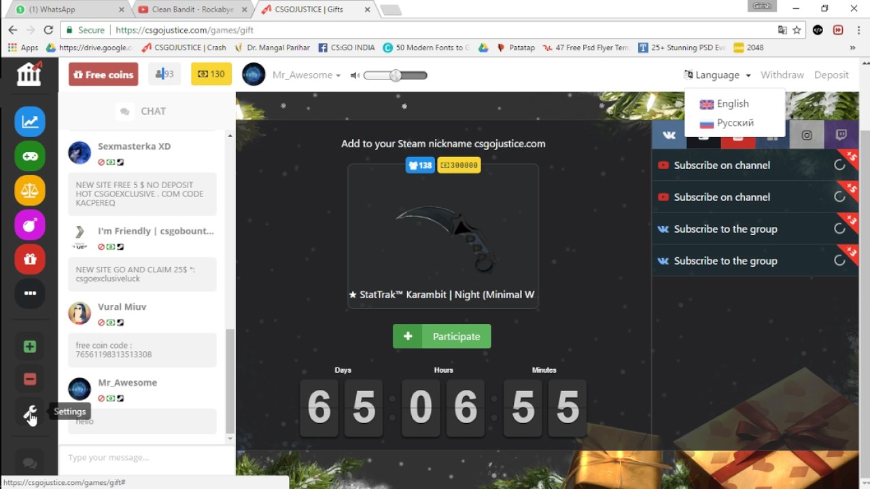
Task: Click the green Participate button
Action: [442, 336]
